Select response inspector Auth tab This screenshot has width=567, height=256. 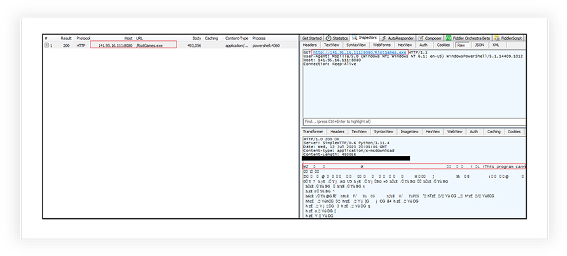coord(474,132)
